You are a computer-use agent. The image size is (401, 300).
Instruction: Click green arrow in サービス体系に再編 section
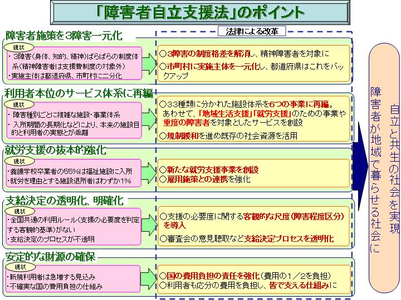149,119
